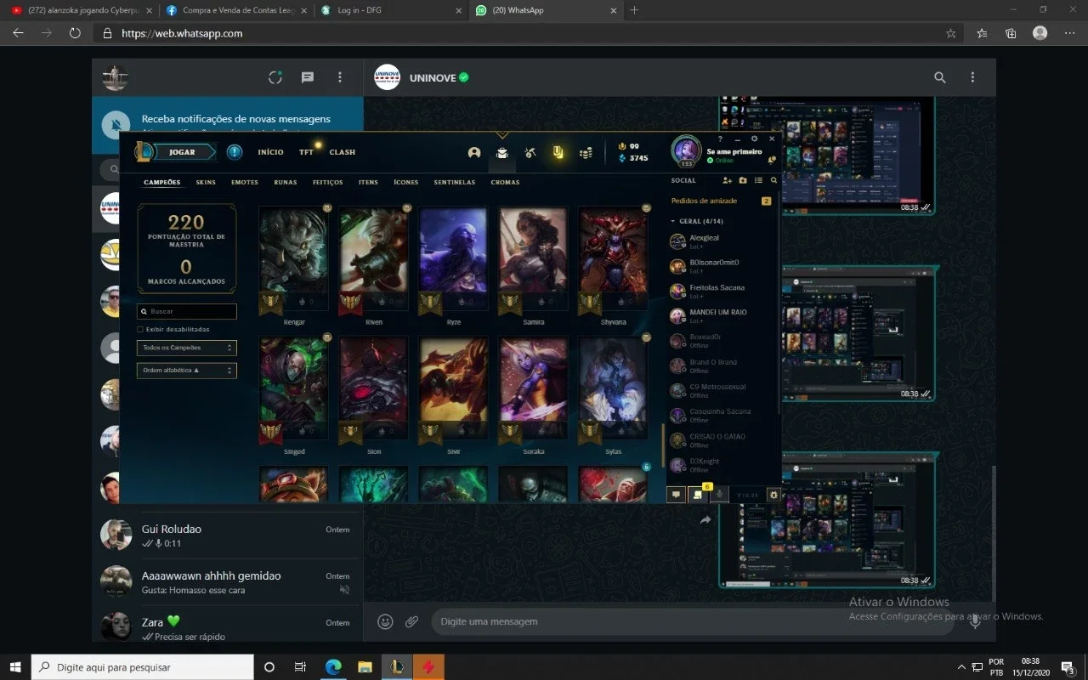1088x680 pixels.
Task: Open the Store coins icon
Action: tap(586, 153)
